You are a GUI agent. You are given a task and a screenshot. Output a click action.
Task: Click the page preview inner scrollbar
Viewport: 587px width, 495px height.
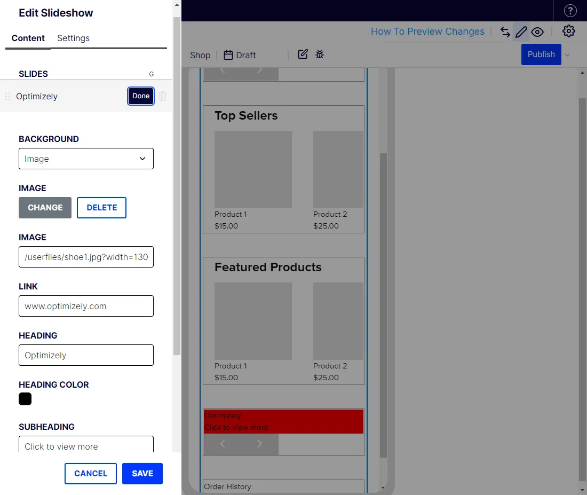pos(383,305)
